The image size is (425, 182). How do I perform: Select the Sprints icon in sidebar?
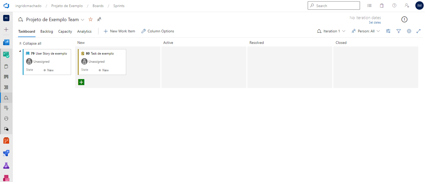click(x=6, y=98)
